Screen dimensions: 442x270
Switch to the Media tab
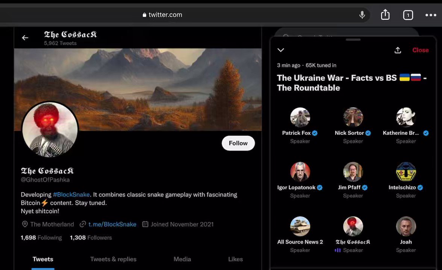tap(182, 259)
